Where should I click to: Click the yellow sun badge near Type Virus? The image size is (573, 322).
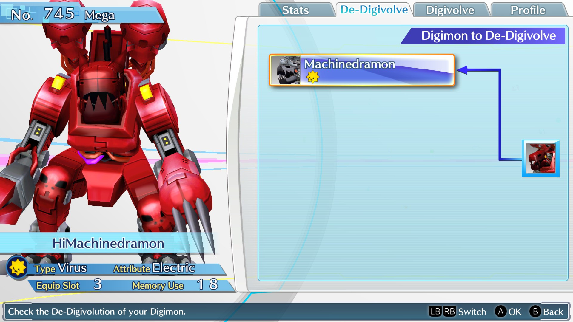[x=17, y=268]
